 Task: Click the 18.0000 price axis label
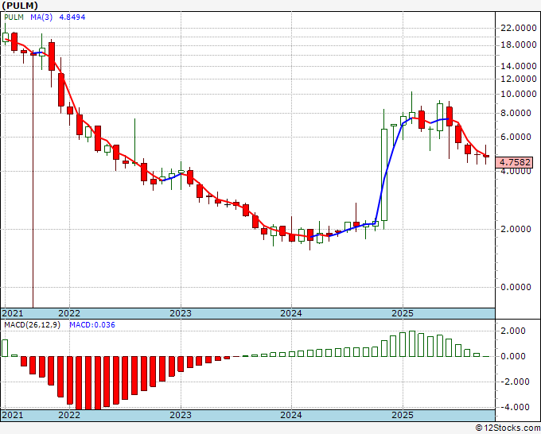click(518, 45)
